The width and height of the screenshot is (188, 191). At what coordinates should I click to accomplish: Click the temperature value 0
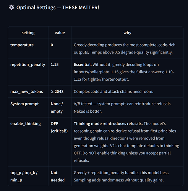coord(52,45)
